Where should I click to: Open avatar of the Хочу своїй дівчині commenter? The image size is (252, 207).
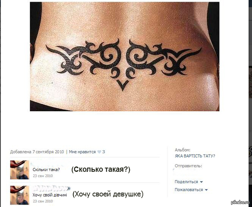point(20,195)
